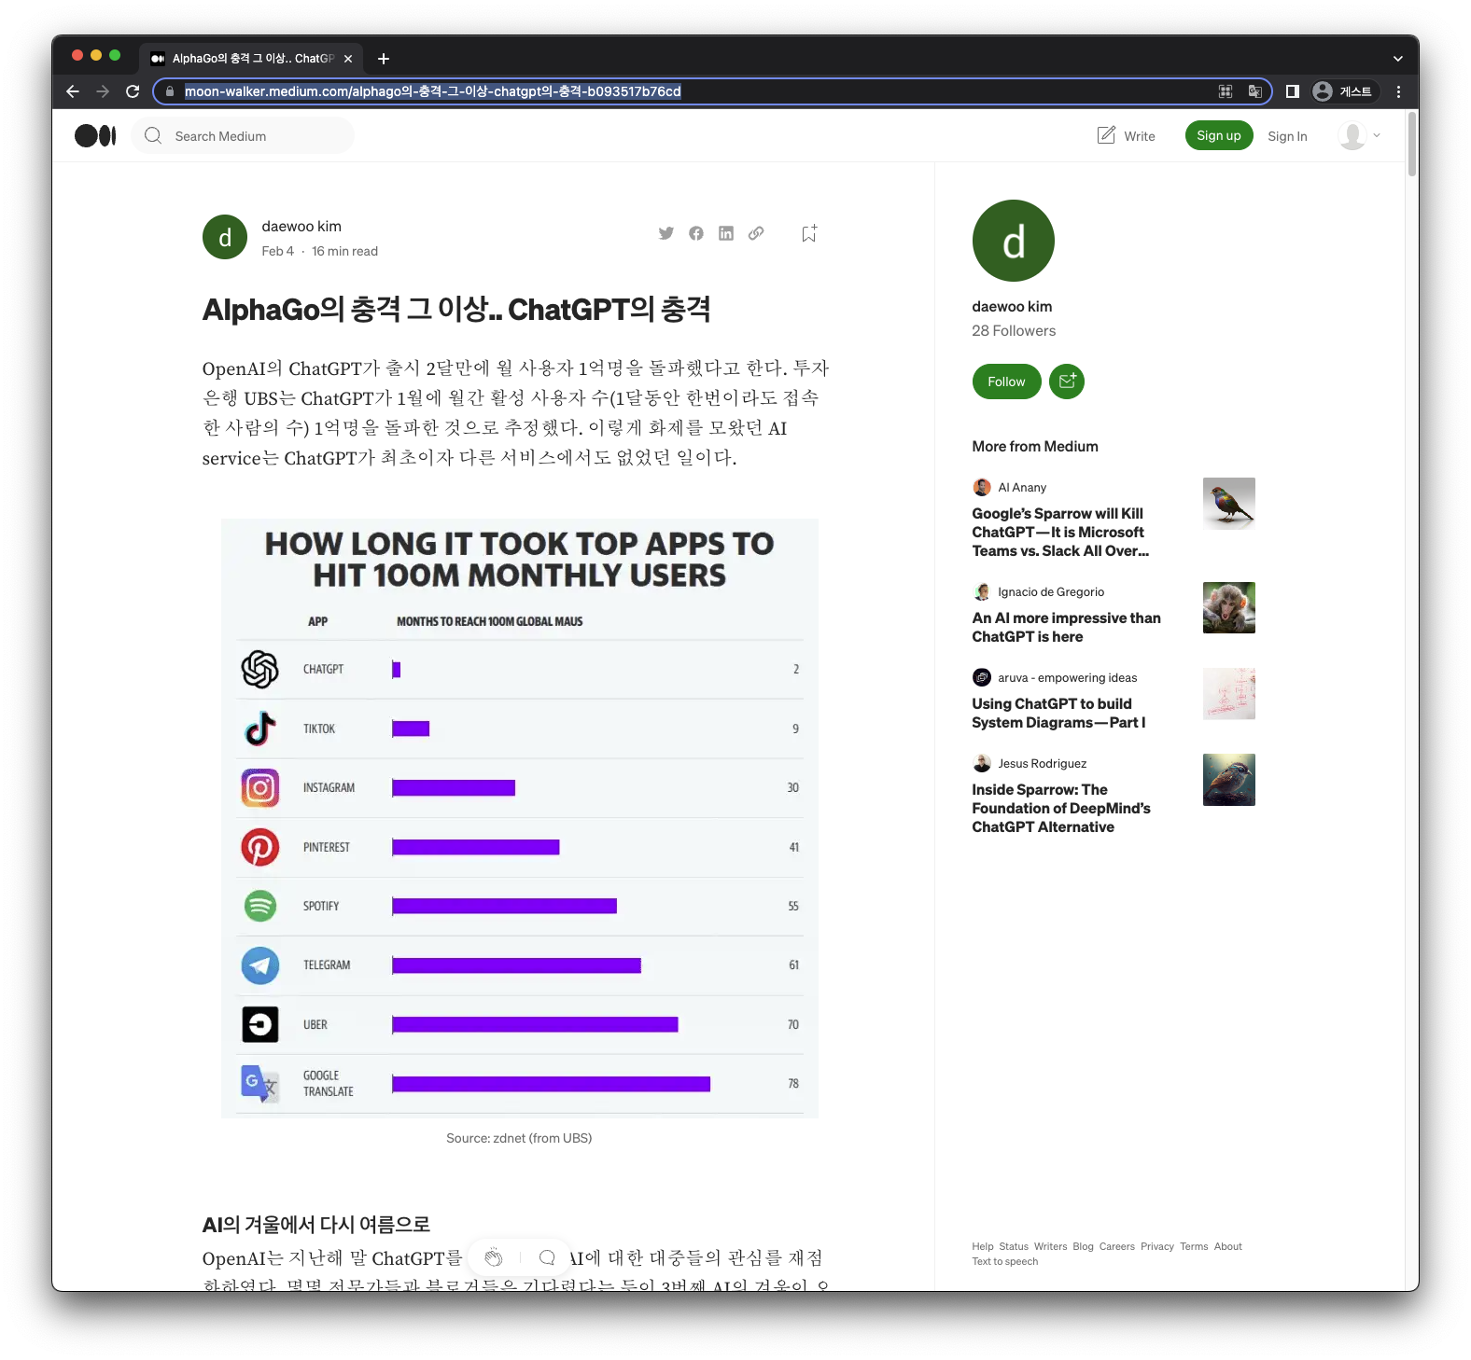This screenshot has width=1471, height=1360.
Task: Open browser three-dot menu
Action: 1398,91
